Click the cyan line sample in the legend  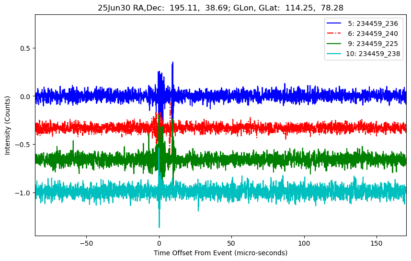334,54
